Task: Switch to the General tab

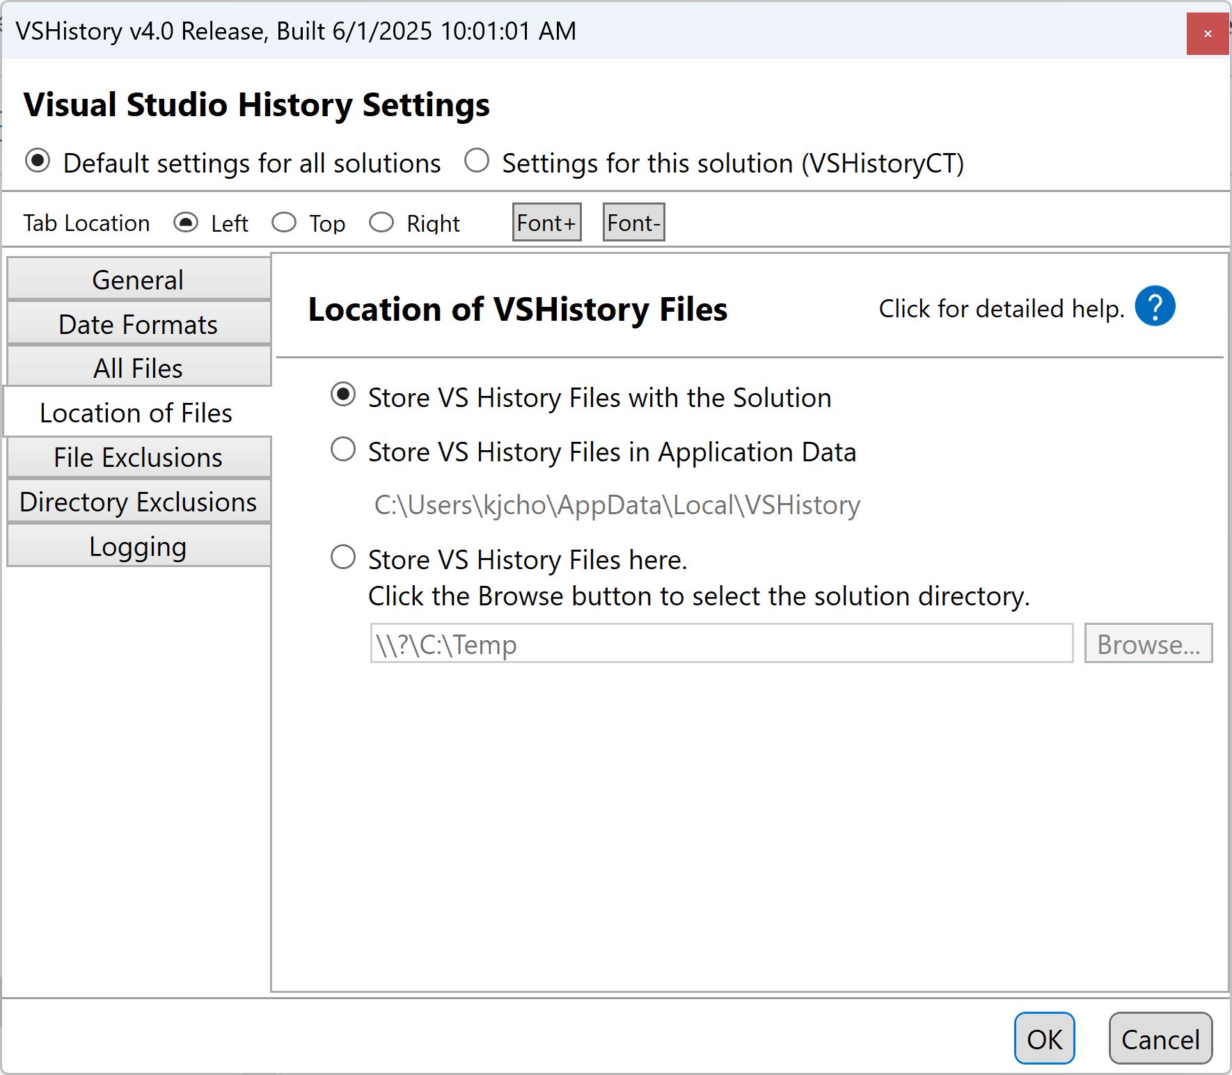Action: coord(137,279)
